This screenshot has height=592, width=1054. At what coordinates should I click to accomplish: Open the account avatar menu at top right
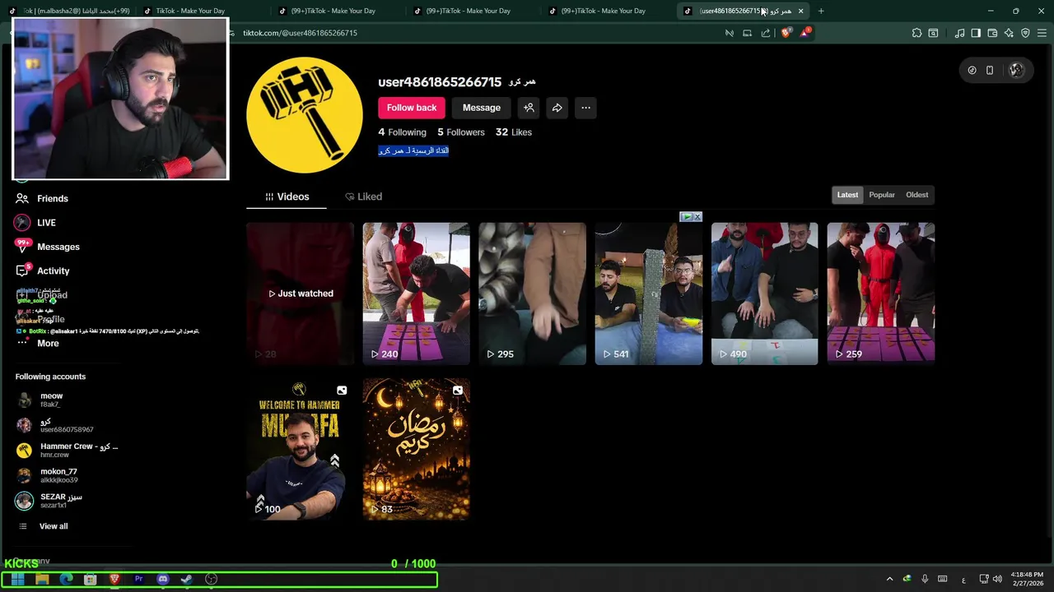pyautogui.click(x=1015, y=71)
